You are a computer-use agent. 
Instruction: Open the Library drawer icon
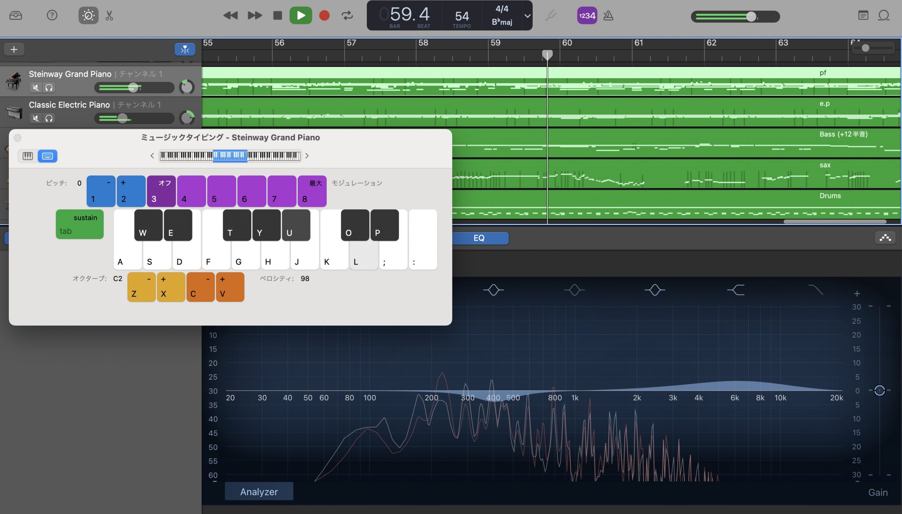[16, 15]
